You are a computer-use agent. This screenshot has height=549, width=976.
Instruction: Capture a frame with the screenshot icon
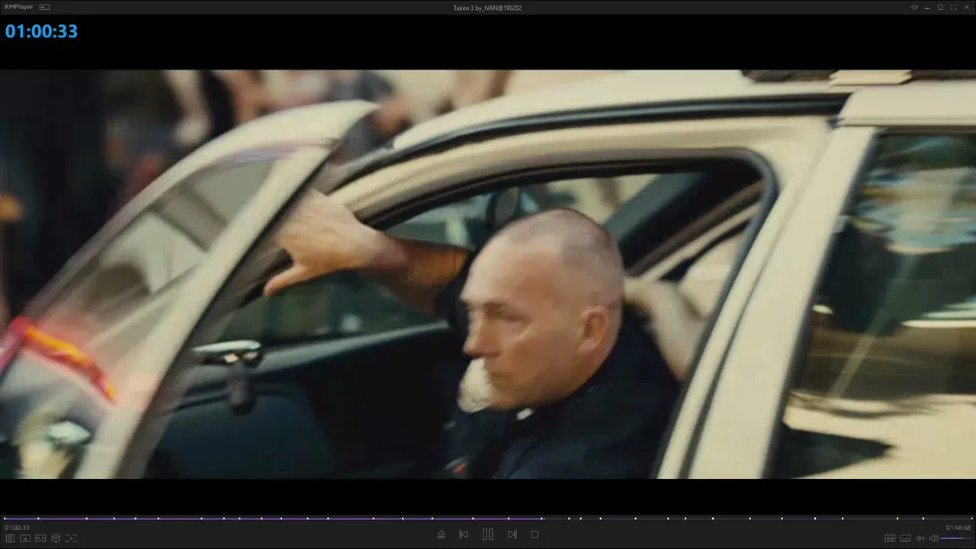pyautogui.click(x=71, y=538)
